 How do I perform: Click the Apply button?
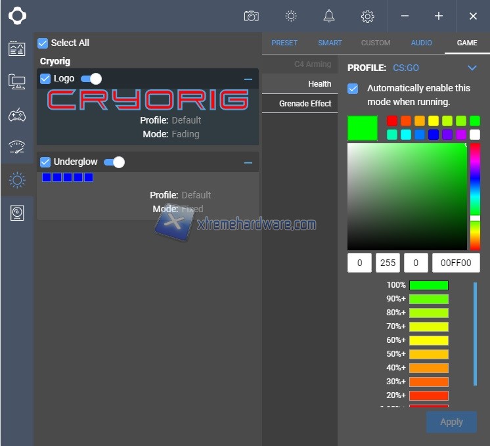[451, 422]
